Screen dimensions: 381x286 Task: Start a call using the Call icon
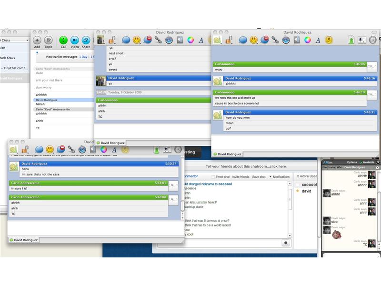point(63,40)
